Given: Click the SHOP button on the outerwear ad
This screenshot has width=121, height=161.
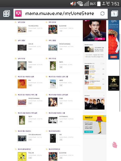Looking at the screenshot, I should click(113, 57).
